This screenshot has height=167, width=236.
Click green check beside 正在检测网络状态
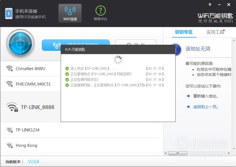[x=67, y=80]
